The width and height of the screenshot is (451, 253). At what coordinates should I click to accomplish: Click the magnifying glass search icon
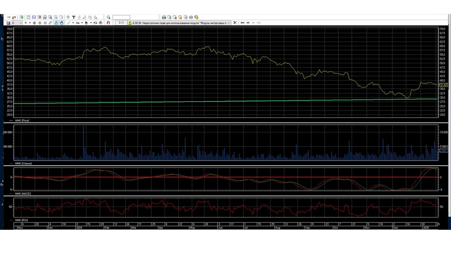(x=108, y=17)
